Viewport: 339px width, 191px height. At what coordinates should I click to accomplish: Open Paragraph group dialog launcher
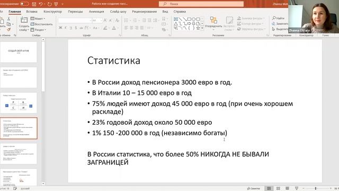pyautogui.click(x=169, y=35)
